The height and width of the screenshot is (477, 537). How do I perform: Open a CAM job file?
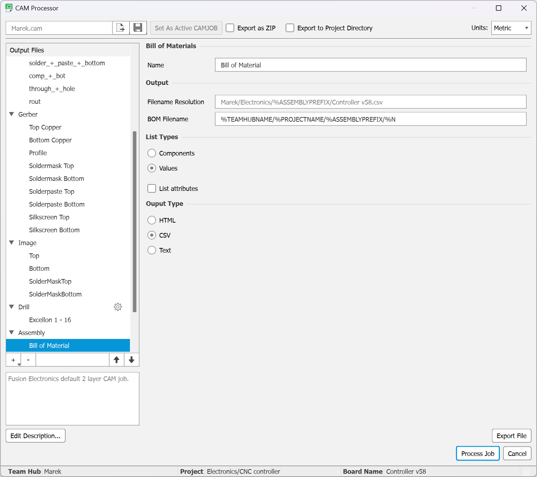(x=121, y=28)
